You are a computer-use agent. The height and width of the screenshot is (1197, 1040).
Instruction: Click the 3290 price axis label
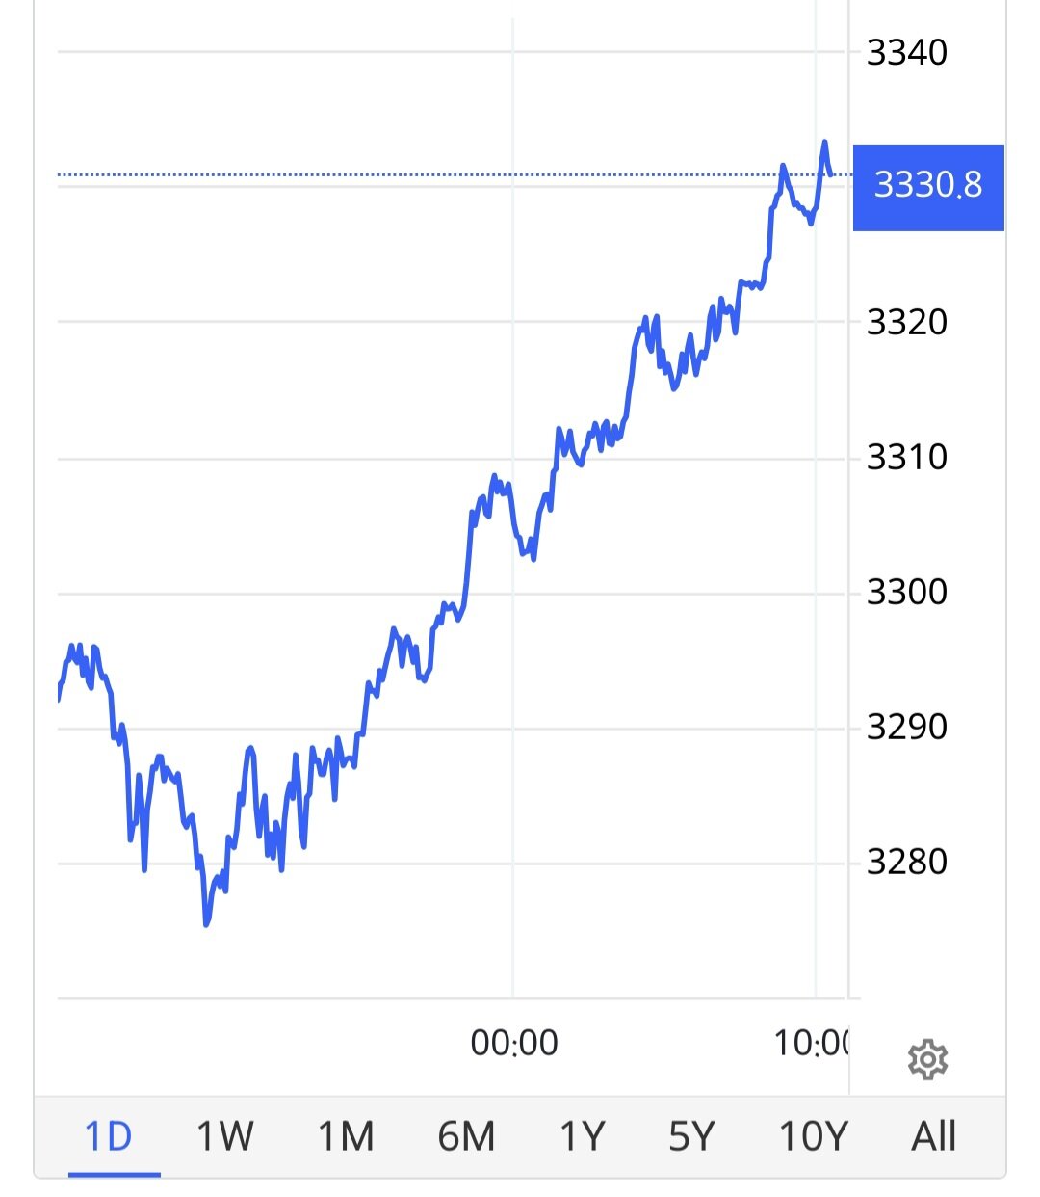[x=907, y=727]
